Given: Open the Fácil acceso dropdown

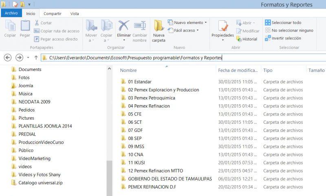Looking at the screenshot, I should pyautogui.click(x=197, y=30).
